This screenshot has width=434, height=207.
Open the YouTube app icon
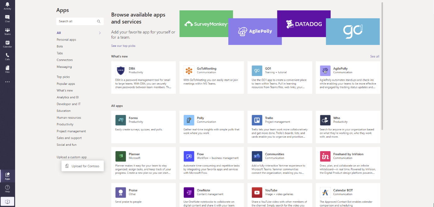coord(257,193)
